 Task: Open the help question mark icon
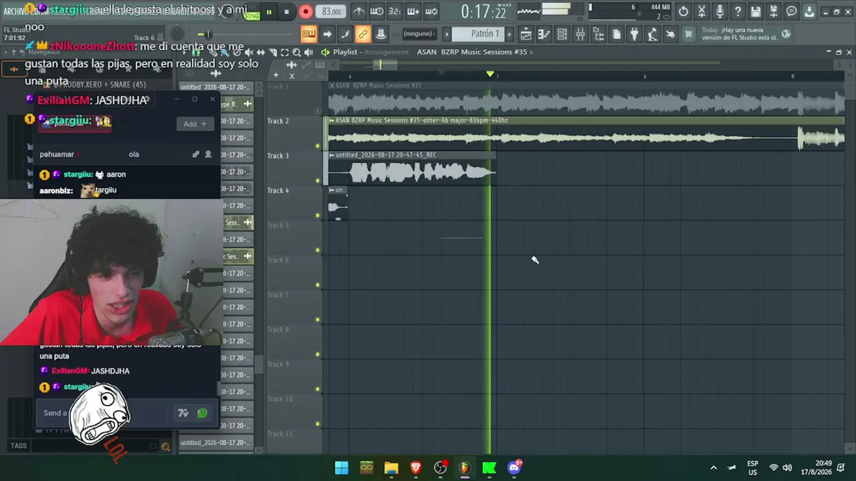click(738, 11)
